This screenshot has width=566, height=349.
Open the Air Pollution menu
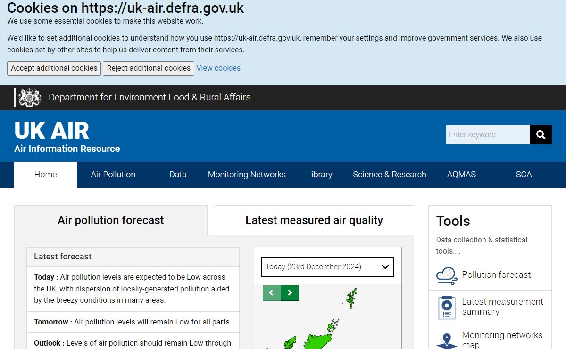(x=113, y=174)
